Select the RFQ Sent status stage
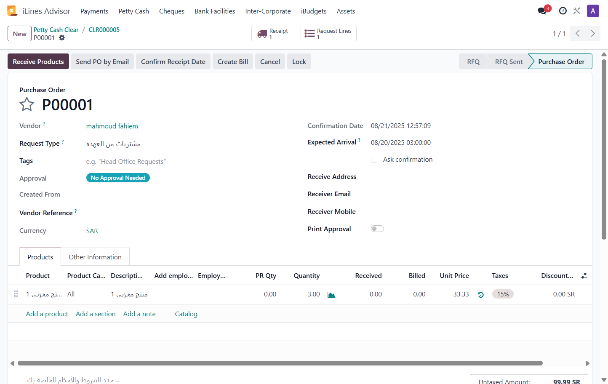The height and width of the screenshot is (384, 608). point(509,61)
